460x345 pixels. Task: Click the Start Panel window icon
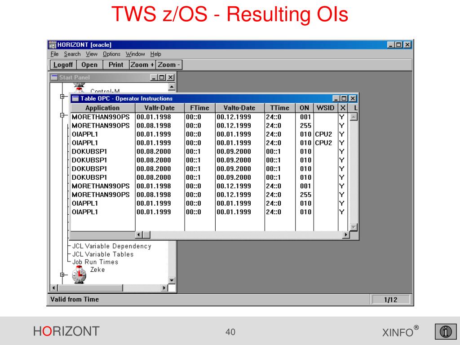[54, 77]
